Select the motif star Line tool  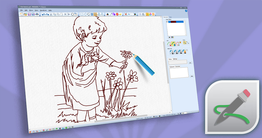178,44
